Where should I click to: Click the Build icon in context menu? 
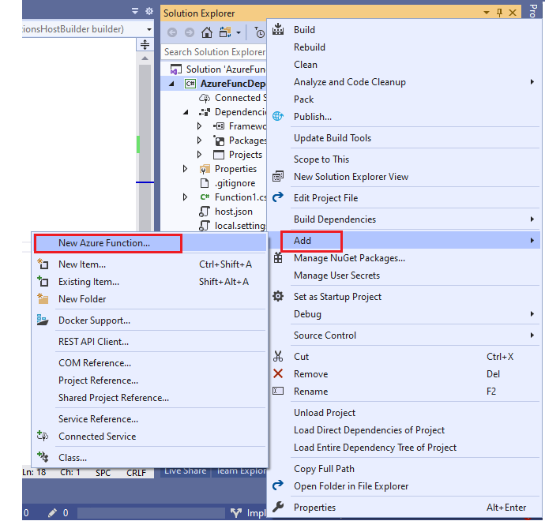click(278, 29)
